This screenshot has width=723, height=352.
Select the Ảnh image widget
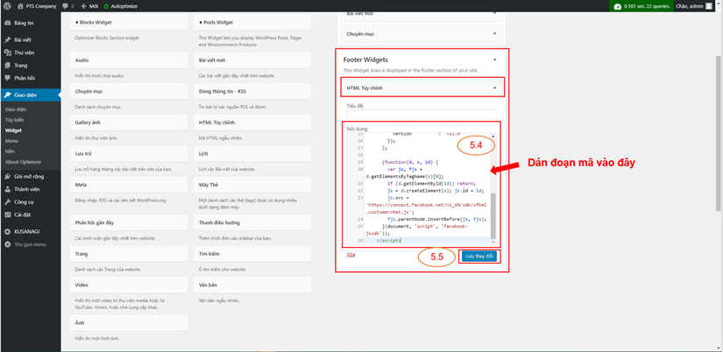tap(129, 322)
